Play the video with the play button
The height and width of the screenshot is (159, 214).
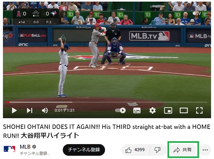point(14,110)
